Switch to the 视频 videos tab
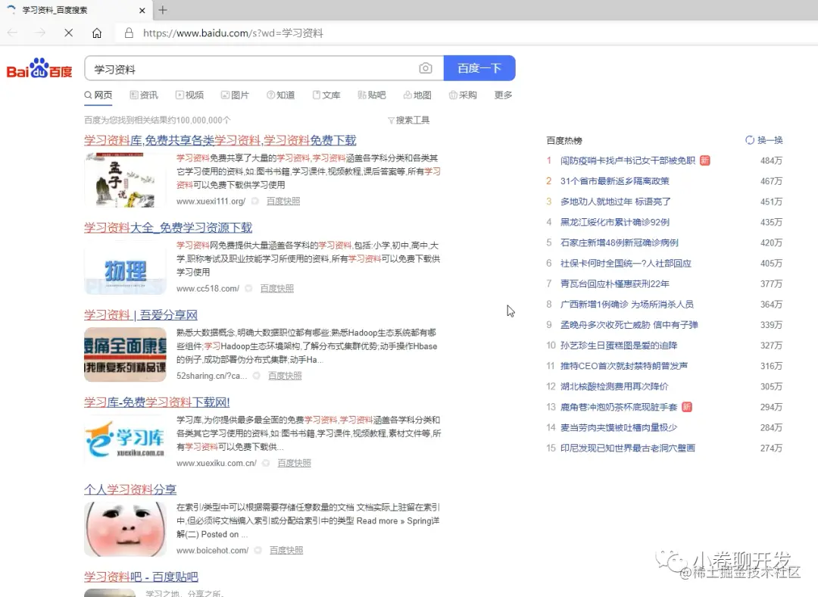The height and width of the screenshot is (597, 818). 189,95
